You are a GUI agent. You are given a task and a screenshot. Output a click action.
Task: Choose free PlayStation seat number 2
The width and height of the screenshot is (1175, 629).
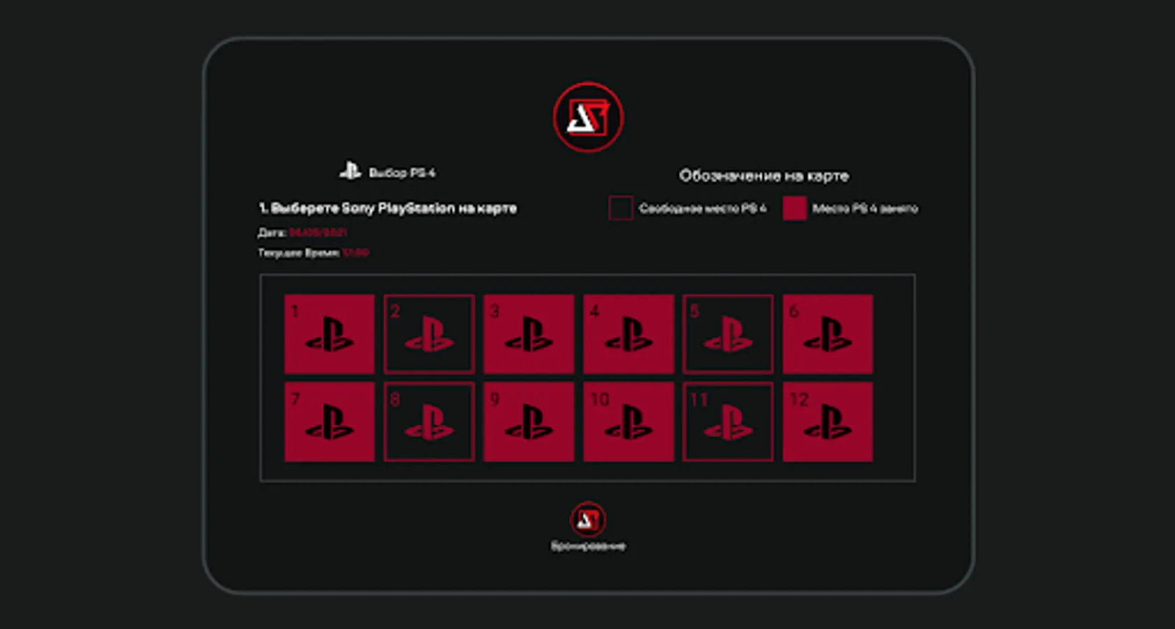pos(429,334)
